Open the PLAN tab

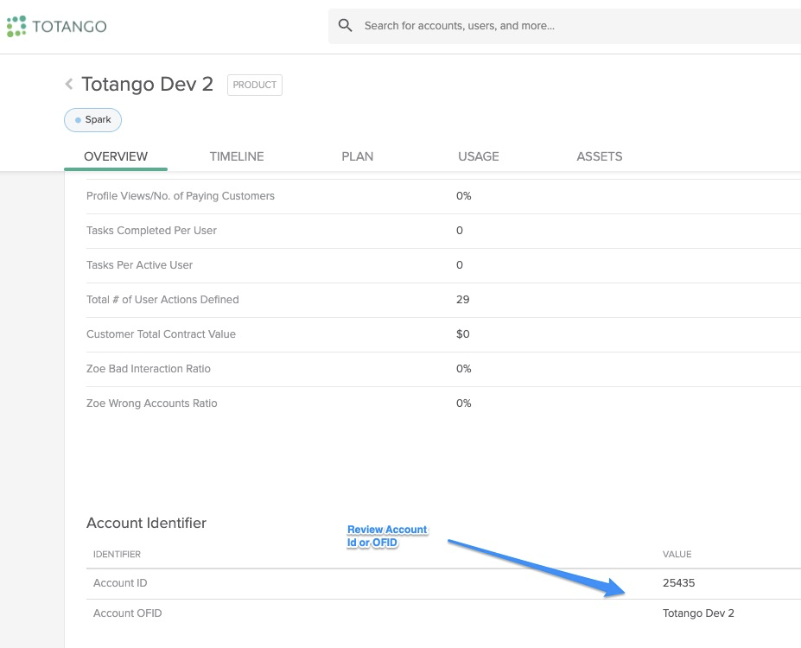pyautogui.click(x=357, y=156)
